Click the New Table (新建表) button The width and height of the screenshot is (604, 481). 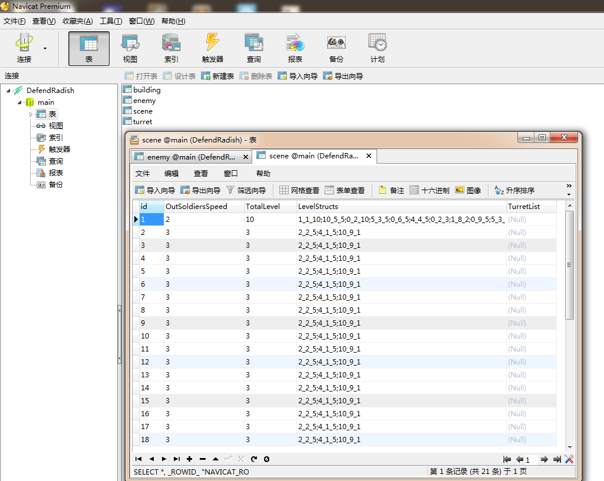tap(217, 77)
